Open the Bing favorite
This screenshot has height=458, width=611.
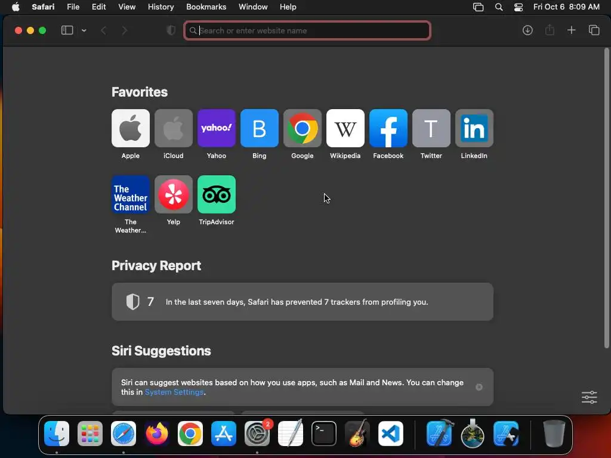260,128
